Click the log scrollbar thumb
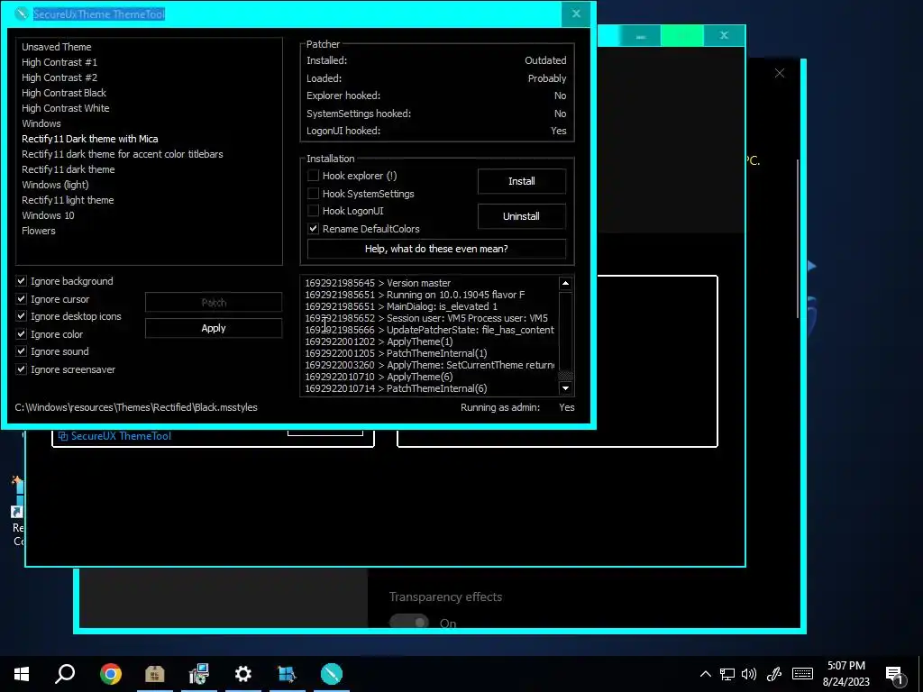 click(x=565, y=376)
